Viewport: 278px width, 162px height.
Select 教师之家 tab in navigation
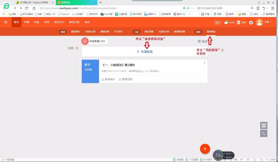[x=74, y=22]
